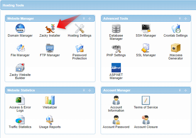Open the Zacky Installer kangaroo icon
Viewport: 196px width, 138px height.
pyautogui.click(x=50, y=29)
